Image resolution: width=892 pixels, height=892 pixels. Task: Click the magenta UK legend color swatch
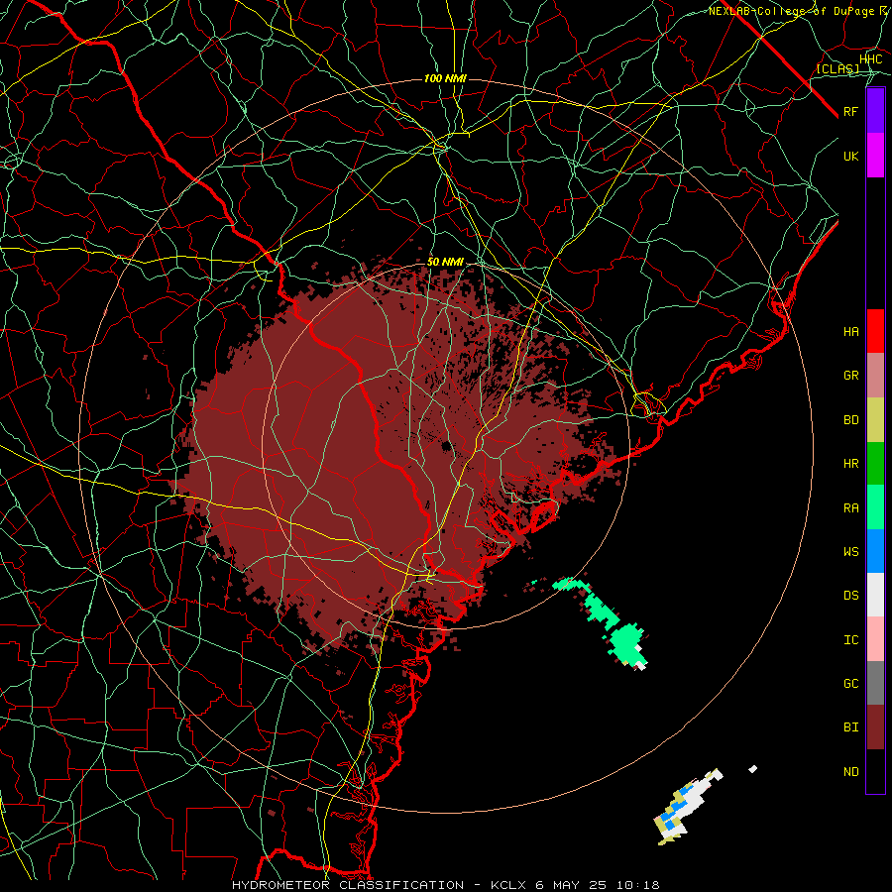[x=875, y=156]
